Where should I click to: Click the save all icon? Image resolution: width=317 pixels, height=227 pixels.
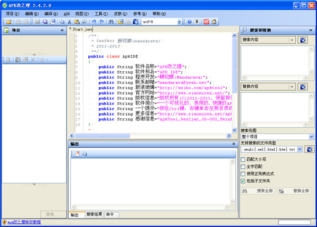tap(45, 22)
